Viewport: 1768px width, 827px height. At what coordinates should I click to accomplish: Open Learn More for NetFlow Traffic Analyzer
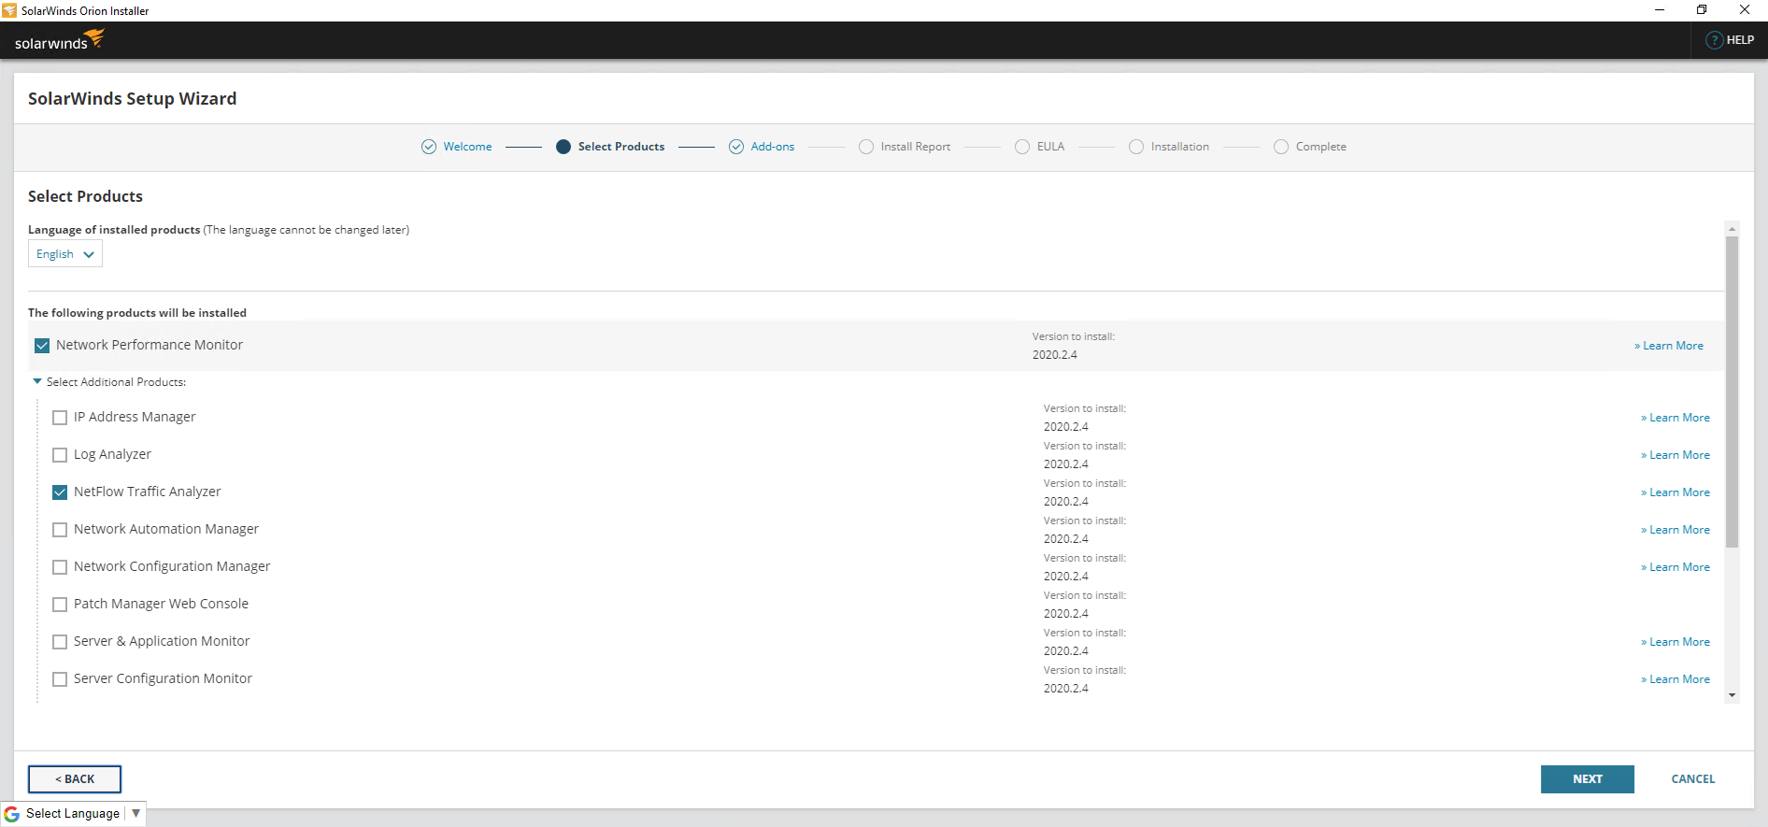[1675, 492]
